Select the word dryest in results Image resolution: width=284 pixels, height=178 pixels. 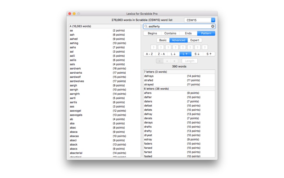(179, 135)
